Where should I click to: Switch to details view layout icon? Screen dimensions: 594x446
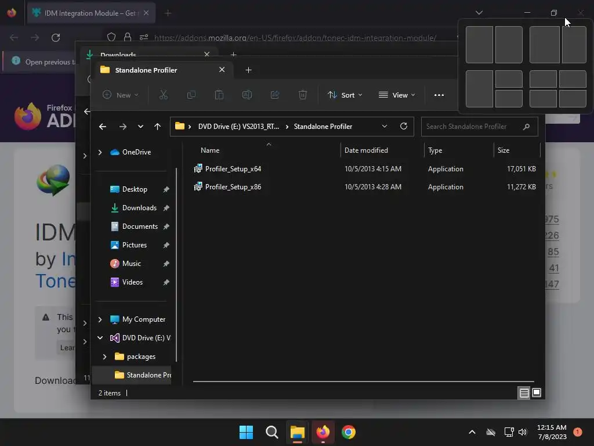524,393
